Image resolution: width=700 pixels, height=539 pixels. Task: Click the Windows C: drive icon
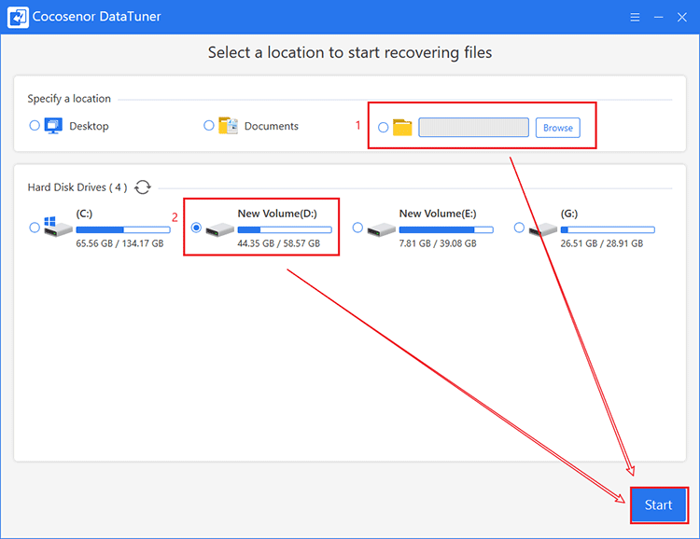pos(58,227)
